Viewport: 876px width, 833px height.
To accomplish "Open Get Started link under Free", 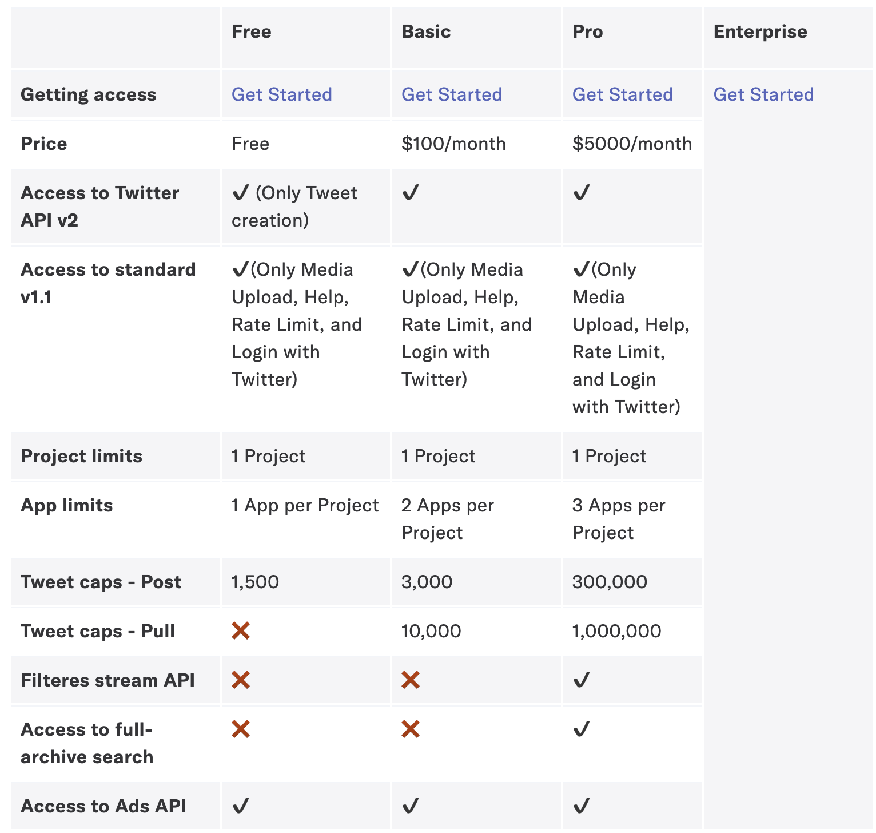I will tap(281, 94).
